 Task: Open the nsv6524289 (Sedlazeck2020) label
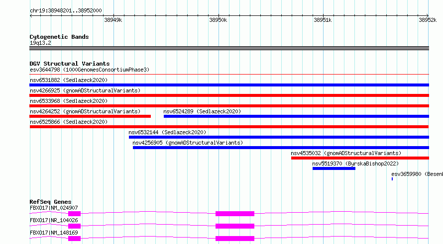point(202,111)
